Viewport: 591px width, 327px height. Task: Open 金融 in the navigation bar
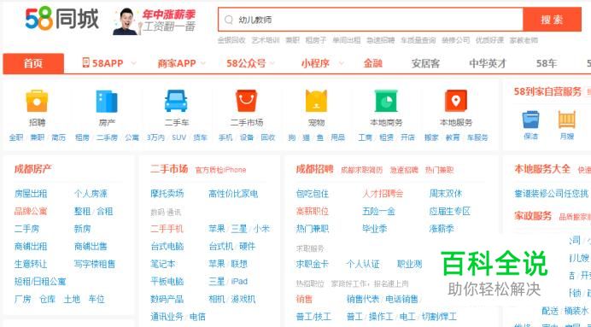click(x=372, y=63)
